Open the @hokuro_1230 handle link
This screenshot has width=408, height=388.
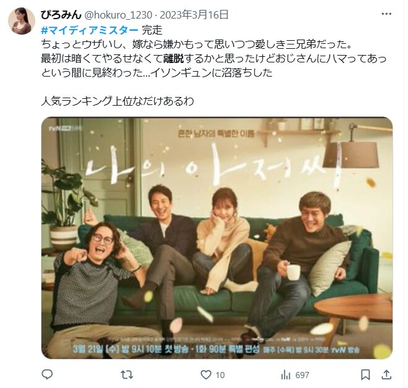(x=119, y=15)
